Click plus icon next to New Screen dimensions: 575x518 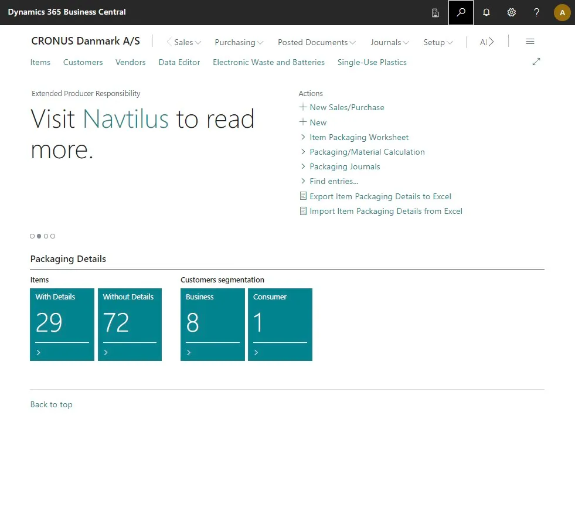(303, 122)
